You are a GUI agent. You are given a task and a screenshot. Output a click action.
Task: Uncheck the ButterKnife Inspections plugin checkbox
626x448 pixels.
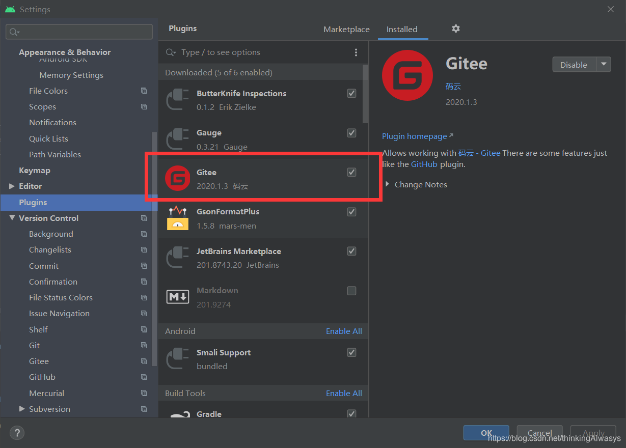[x=351, y=93]
